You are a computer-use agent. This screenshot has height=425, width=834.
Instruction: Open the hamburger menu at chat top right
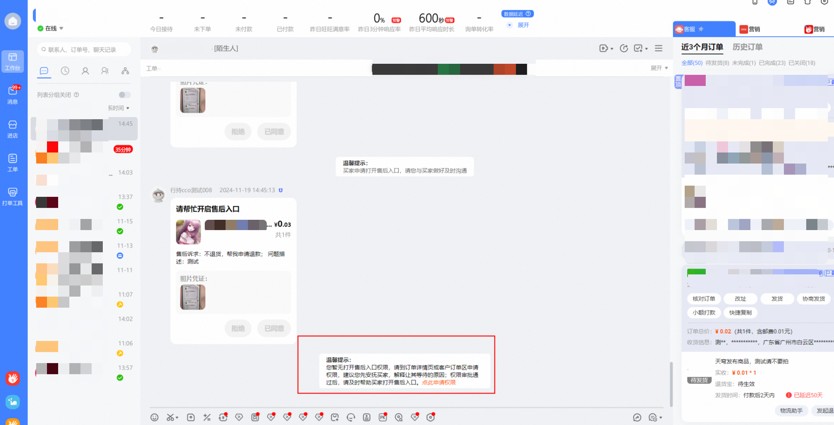pyautogui.click(x=658, y=48)
